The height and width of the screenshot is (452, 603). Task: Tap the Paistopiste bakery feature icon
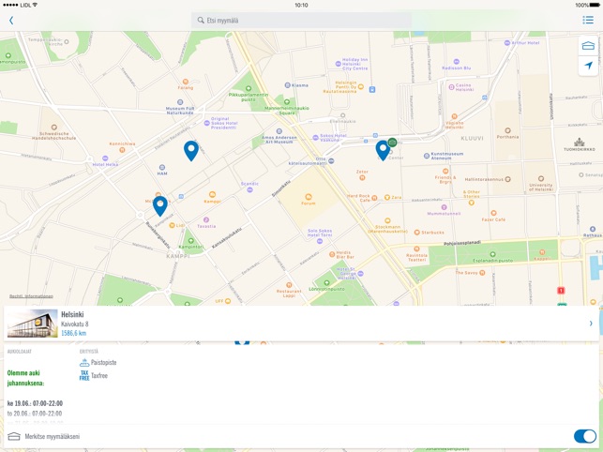coord(84,362)
